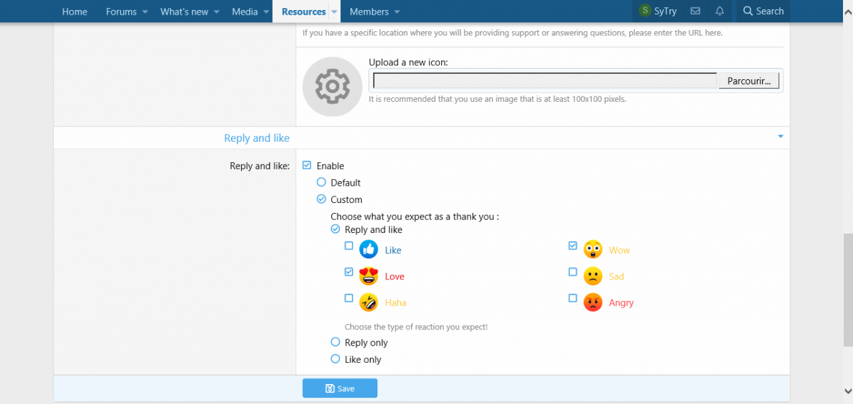Go to the Home tab

[x=75, y=11]
